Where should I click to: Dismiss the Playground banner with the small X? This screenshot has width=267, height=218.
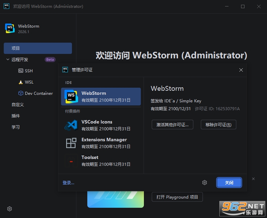(x=253, y=178)
